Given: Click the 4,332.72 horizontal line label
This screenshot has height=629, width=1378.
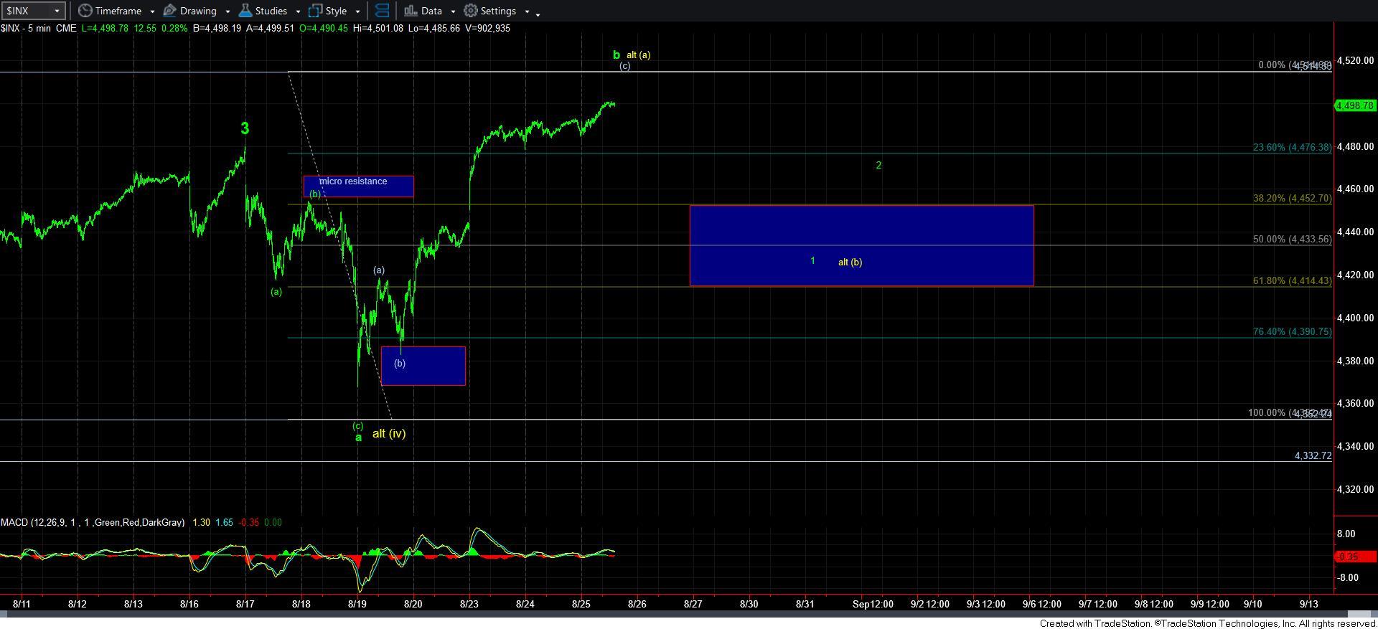Looking at the screenshot, I should 1313,455.
